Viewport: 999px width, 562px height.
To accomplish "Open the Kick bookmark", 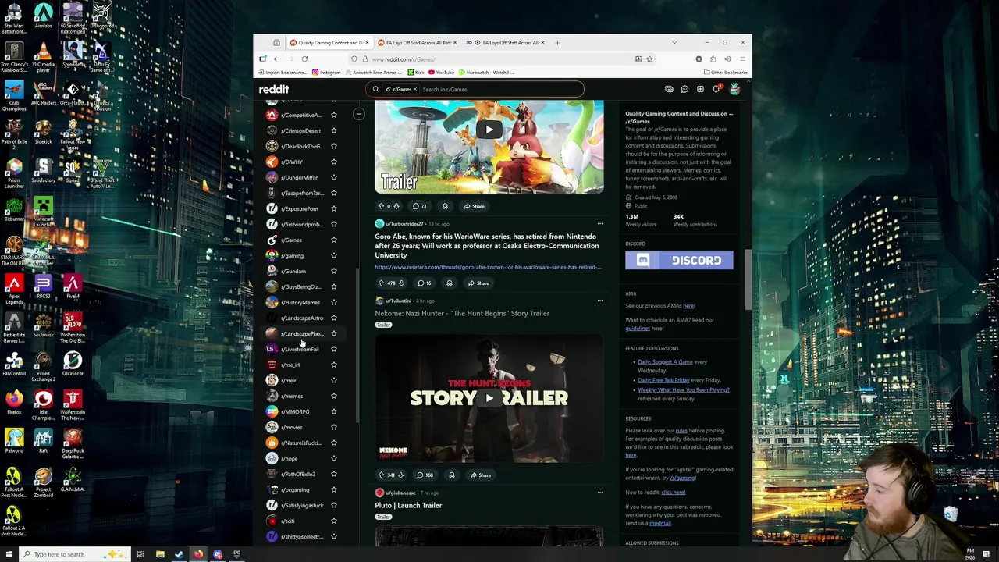I will point(416,73).
